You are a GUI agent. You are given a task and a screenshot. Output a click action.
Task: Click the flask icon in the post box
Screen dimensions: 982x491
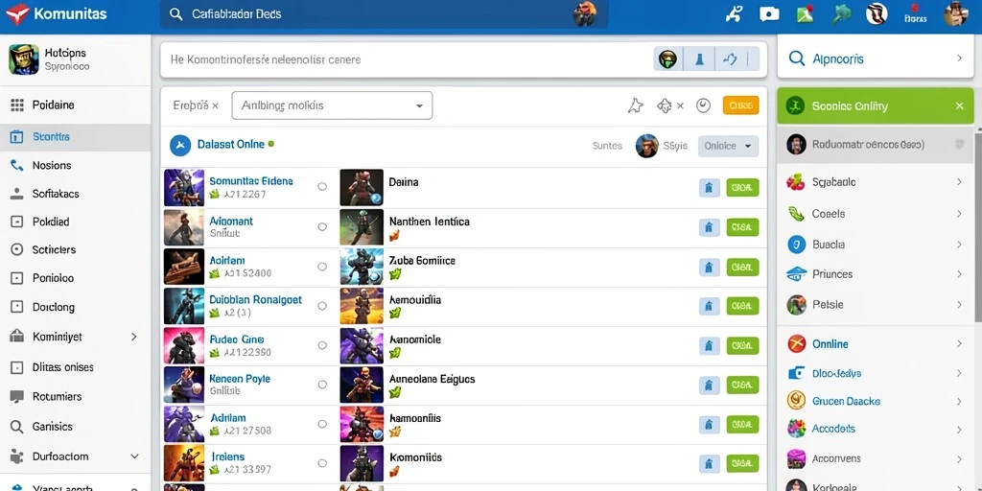pos(699,59)
